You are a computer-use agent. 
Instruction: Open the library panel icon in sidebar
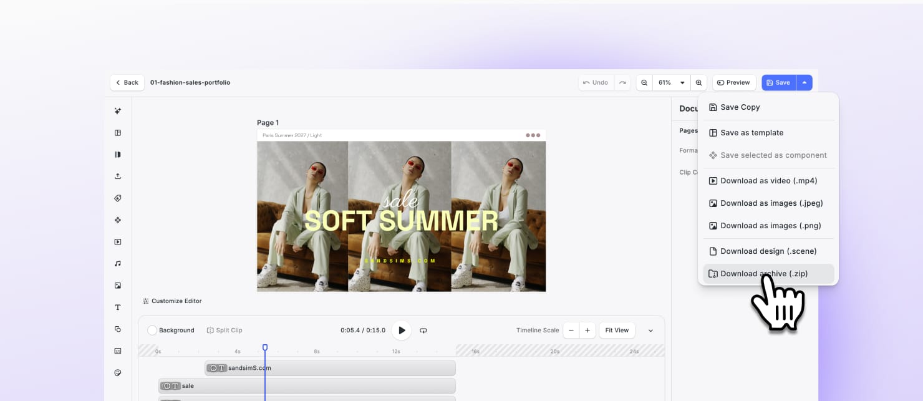tap(118, 155)
